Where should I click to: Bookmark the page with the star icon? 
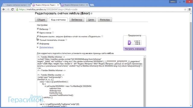click(x=185, y=9)
